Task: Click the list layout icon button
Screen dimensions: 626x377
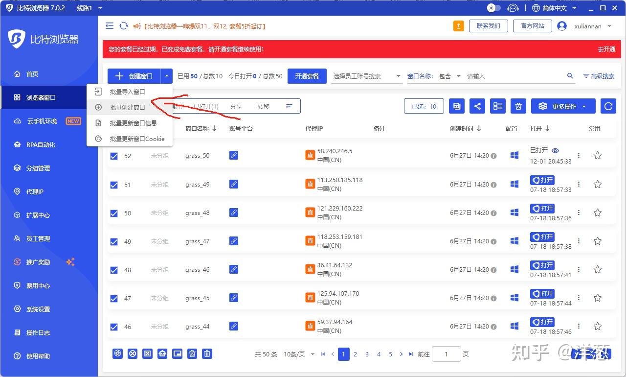Action: tap(498, 106)
